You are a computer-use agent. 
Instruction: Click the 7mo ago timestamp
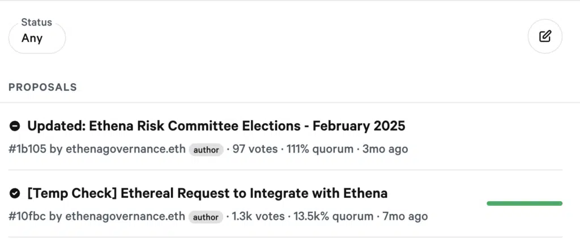405,216
